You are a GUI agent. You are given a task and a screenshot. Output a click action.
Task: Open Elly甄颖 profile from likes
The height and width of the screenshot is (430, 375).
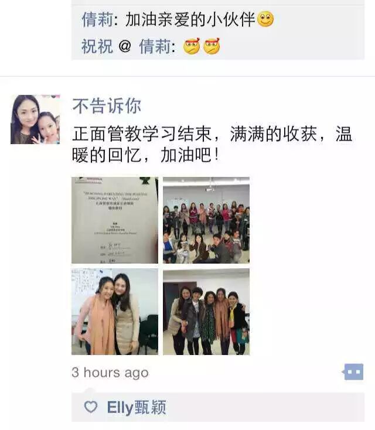[137, 407]
